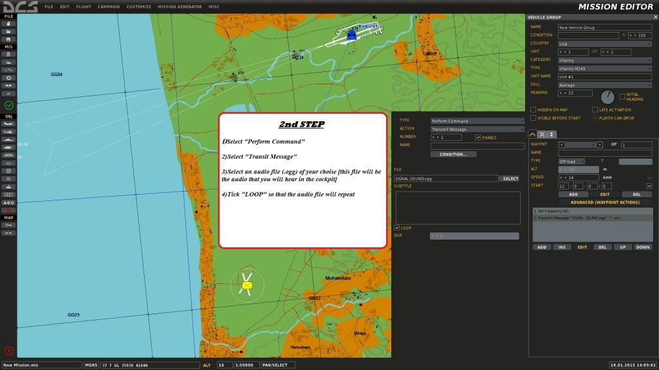This screenshot has height=370, width=659.
Task: Click the unit NAME field New Vehicle Group
Action: click(605, 28)
